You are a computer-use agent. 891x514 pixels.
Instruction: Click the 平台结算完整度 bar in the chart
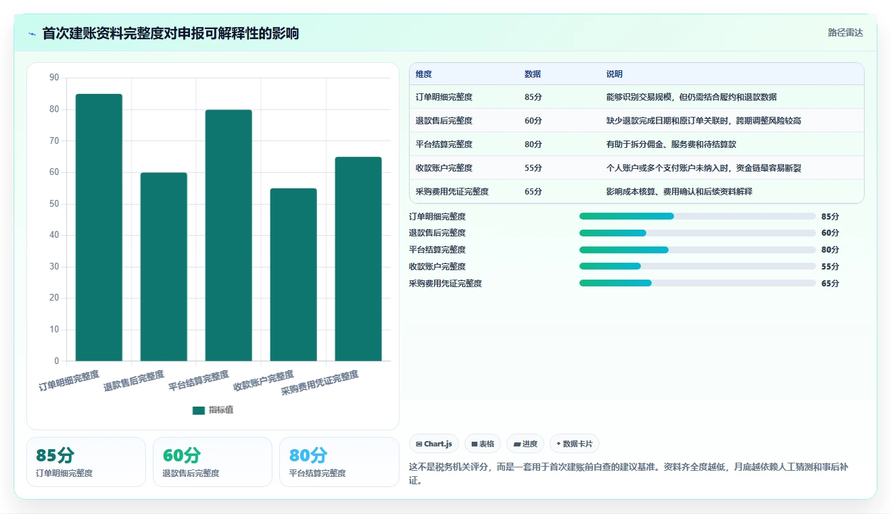pyautogui.click(x=228, y=235)
